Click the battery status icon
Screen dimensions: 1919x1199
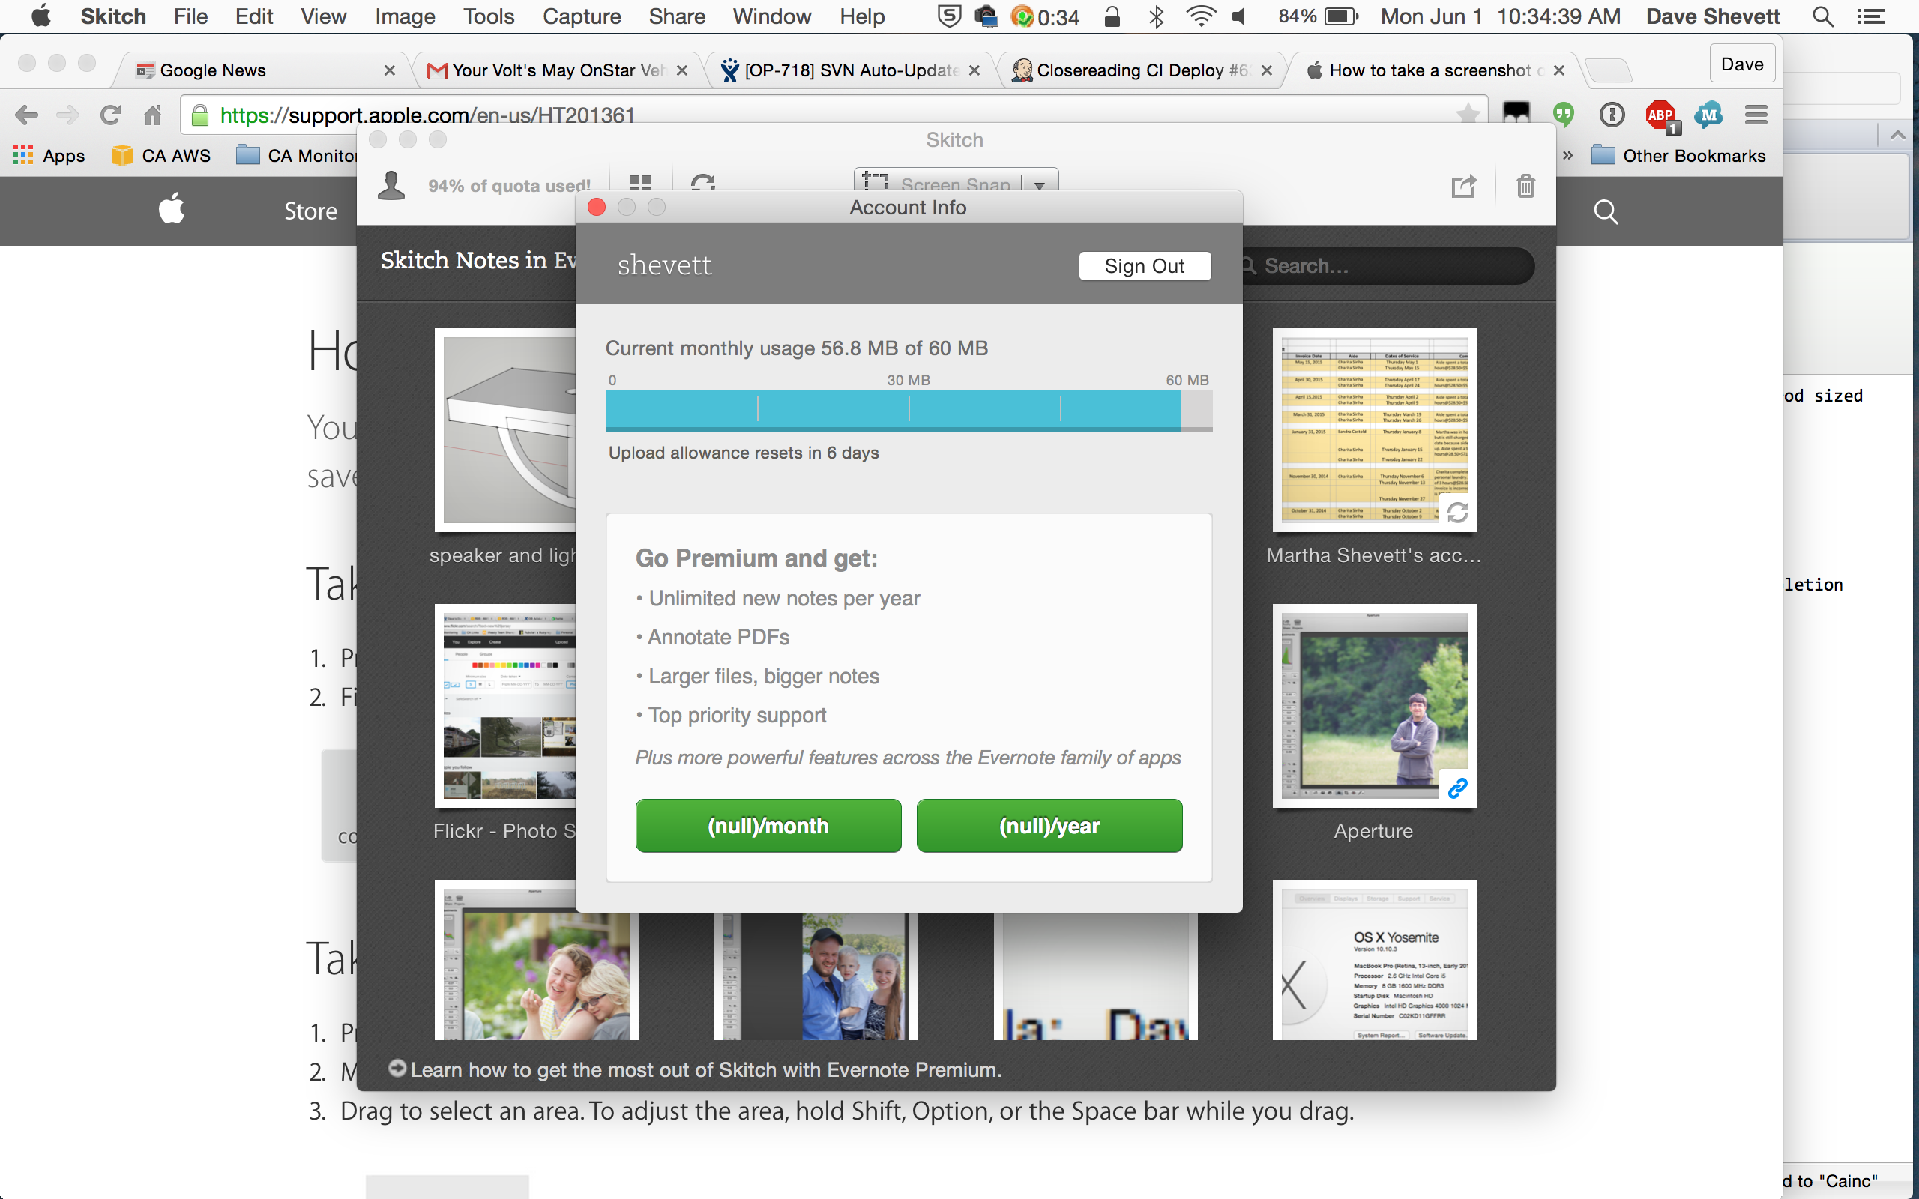[x=1341, y=16]
